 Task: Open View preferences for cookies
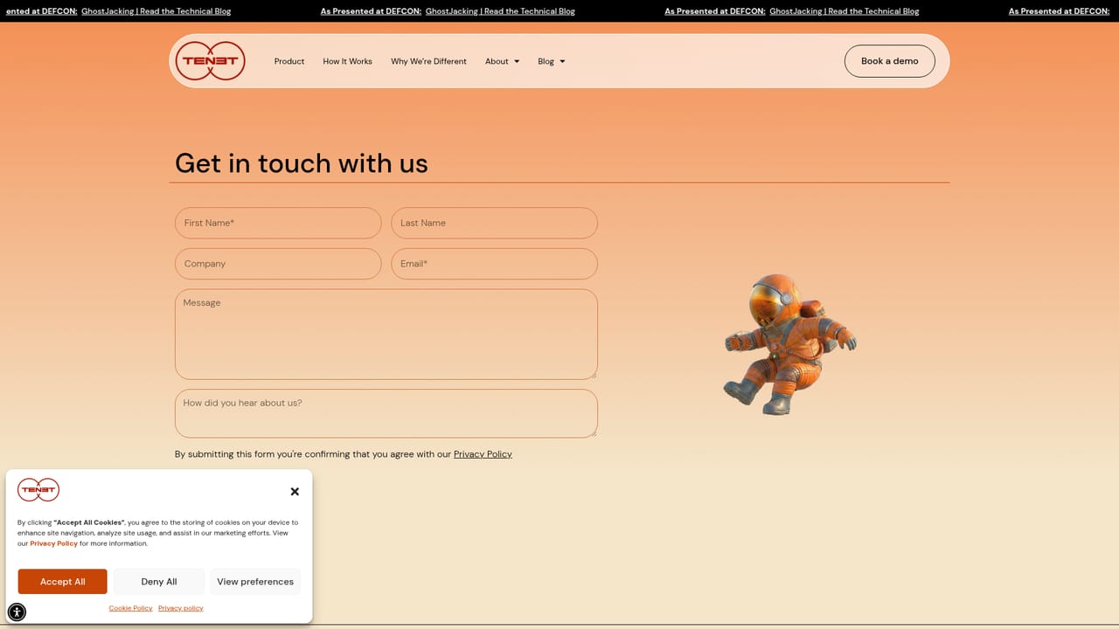click(255, 582)
